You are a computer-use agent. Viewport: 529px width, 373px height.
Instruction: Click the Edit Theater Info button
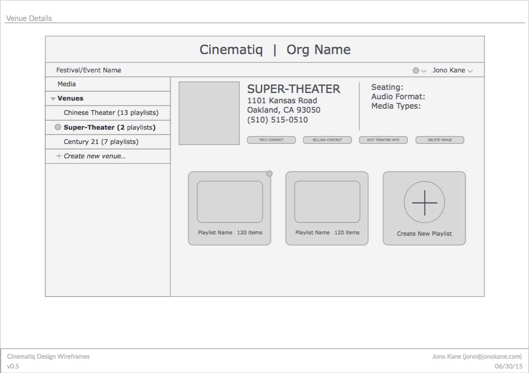click(383, 140)
